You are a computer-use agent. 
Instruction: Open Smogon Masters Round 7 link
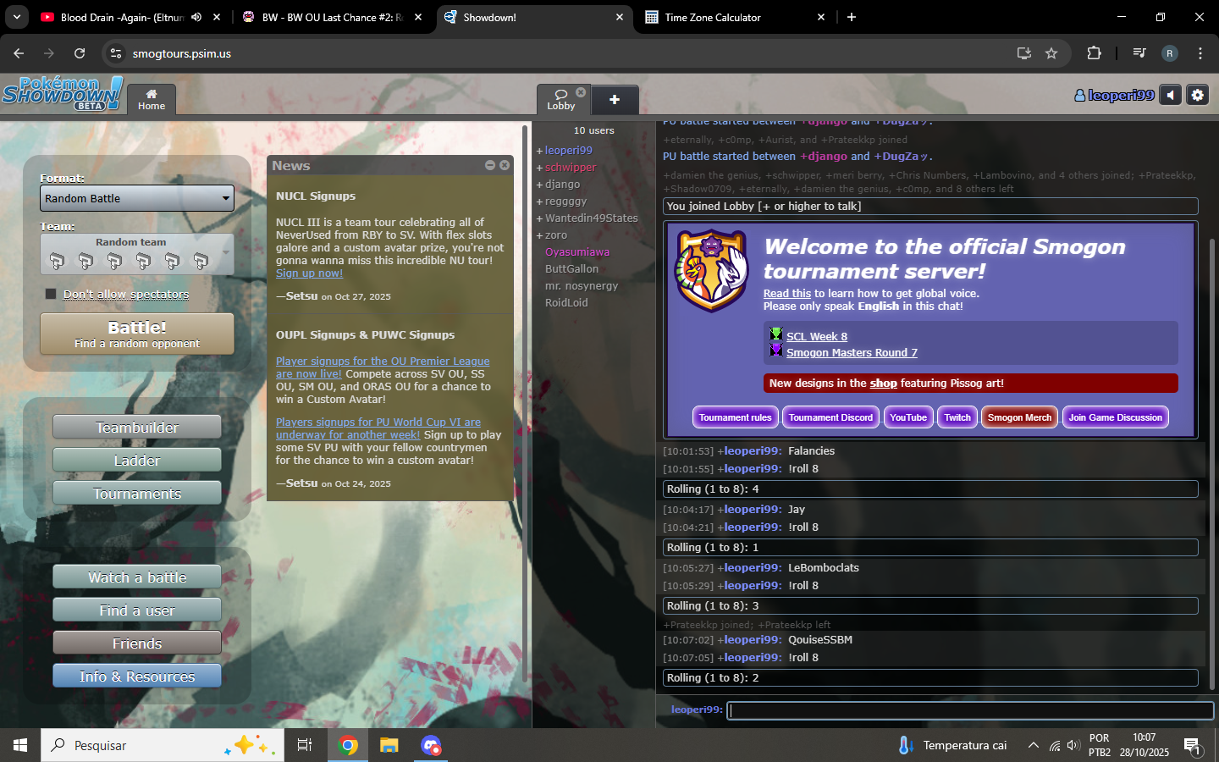(852, 353)
